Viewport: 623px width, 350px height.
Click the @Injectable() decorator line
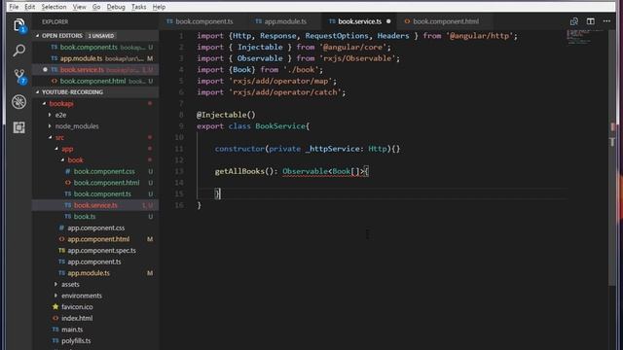[226, 115]
